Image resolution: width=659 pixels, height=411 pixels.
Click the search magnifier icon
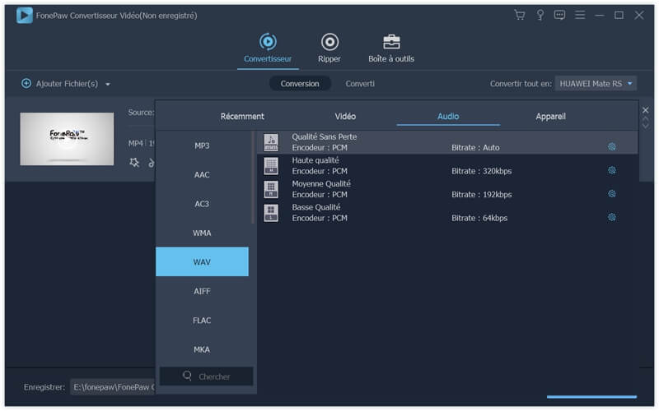[188, 376]
